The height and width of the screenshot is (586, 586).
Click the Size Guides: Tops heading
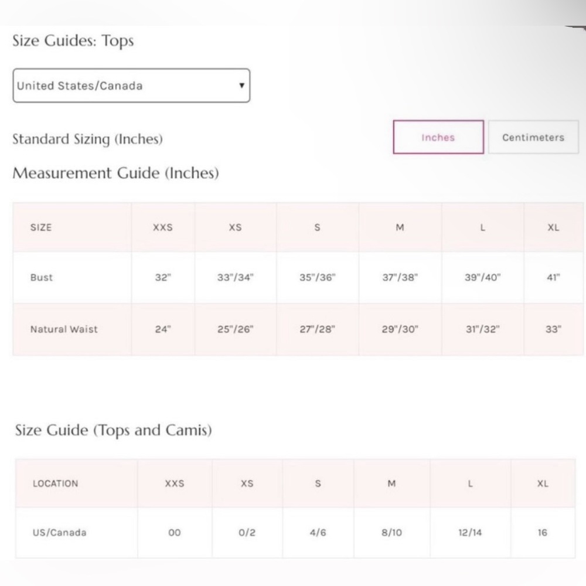73,41
